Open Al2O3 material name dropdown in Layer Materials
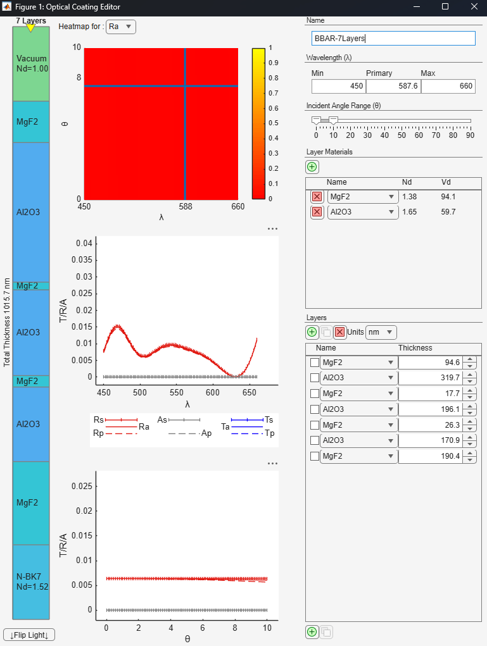This screenshot has width=487, height=646. [x=363, y=212]
